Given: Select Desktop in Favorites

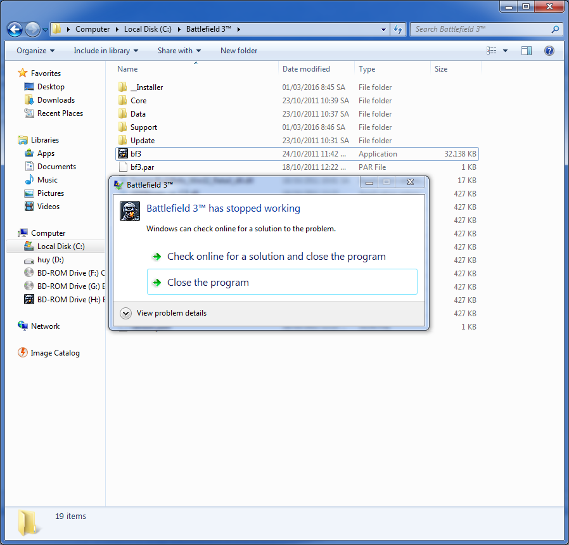Looking at the screenshot, I should pos(51,87).
